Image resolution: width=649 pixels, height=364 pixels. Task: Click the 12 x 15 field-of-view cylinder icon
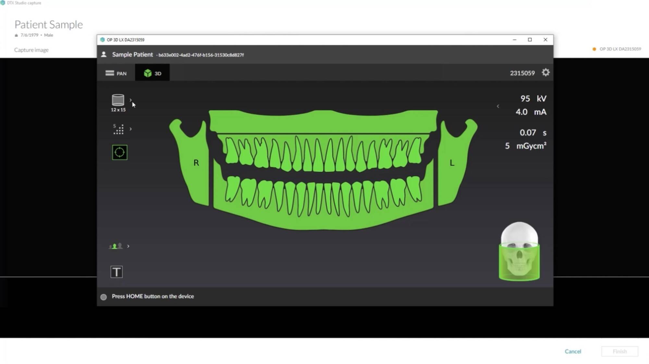point(118,100)
